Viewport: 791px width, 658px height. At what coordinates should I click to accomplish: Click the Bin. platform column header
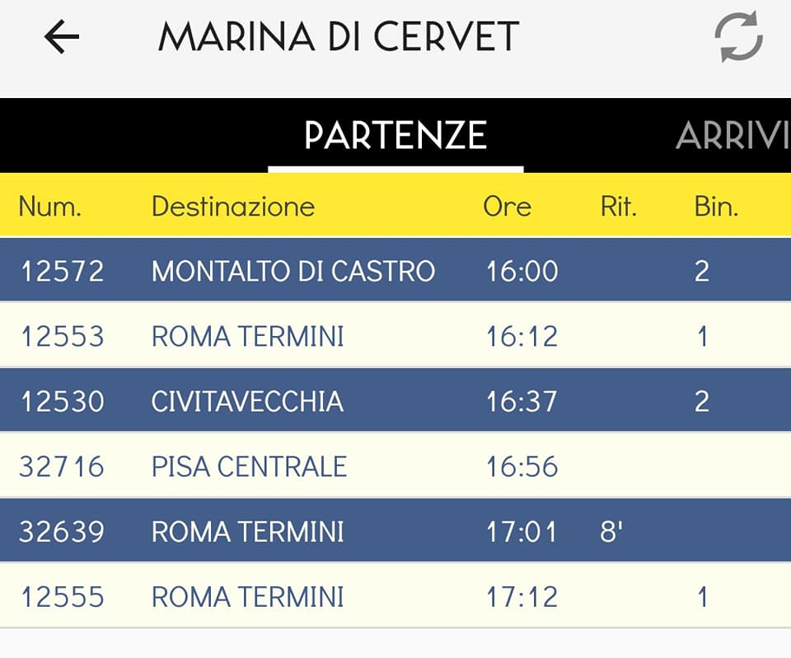click(716, 206)
